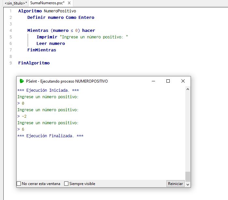Image resolution: width=228 pixels, height=200 pixels.
Task: Click 'Imprimir' keyword on line 5
Action: pyautogui.click(x=47, y=37)
